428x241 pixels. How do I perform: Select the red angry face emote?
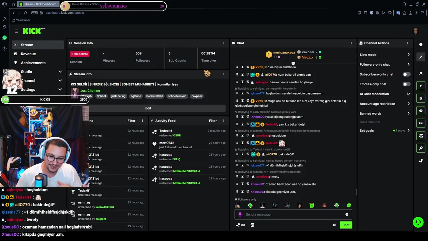324,205
